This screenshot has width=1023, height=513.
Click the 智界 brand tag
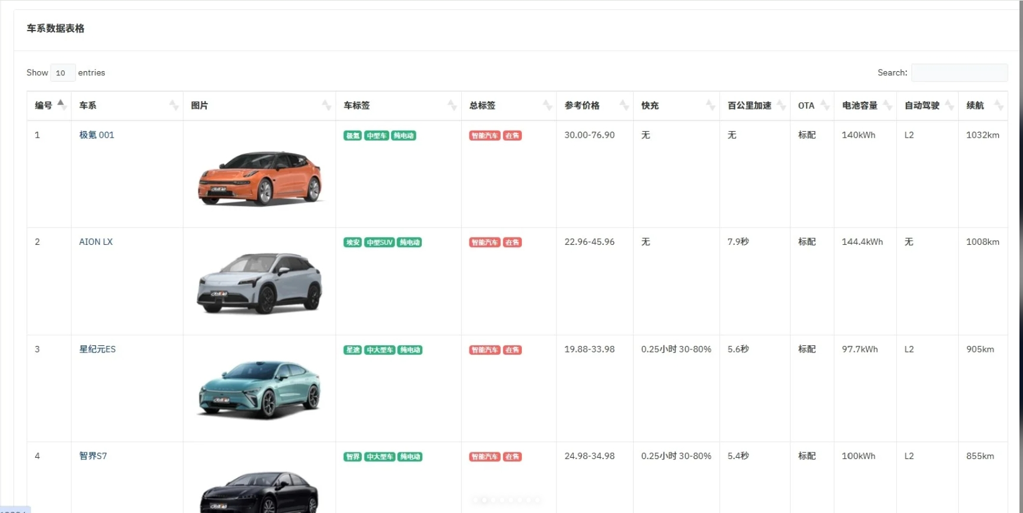click(353, 457)
